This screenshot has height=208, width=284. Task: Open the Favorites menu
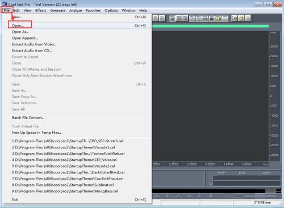pos(93,10)
